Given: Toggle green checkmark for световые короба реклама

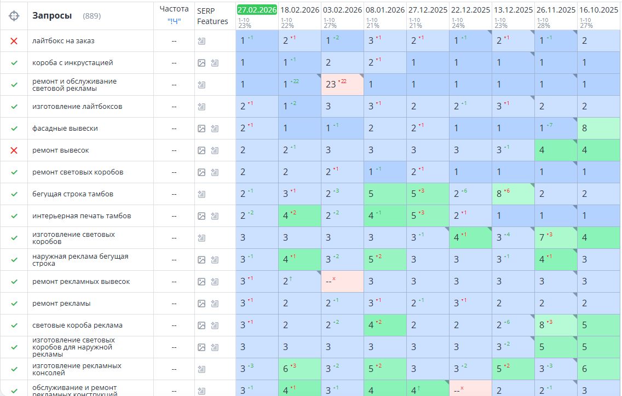Looking at the screenshot, I should click(x=14, y=325).
